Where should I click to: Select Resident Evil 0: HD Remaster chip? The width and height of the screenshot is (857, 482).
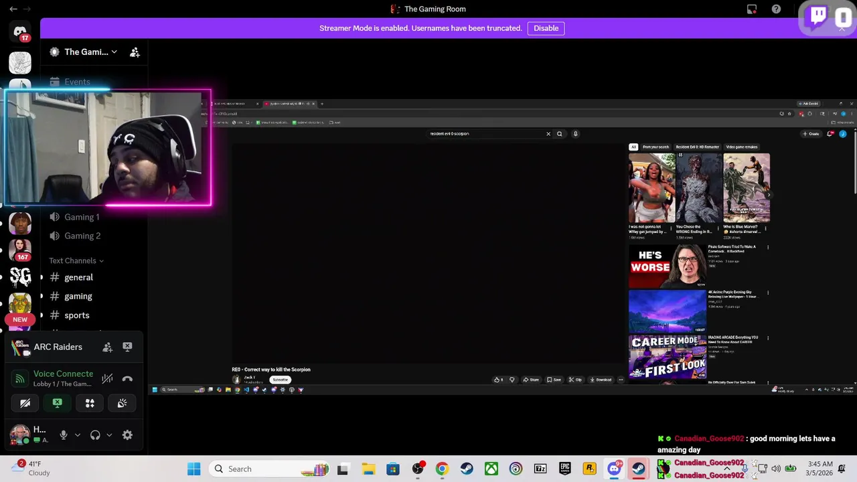click(x=697, y=147)
